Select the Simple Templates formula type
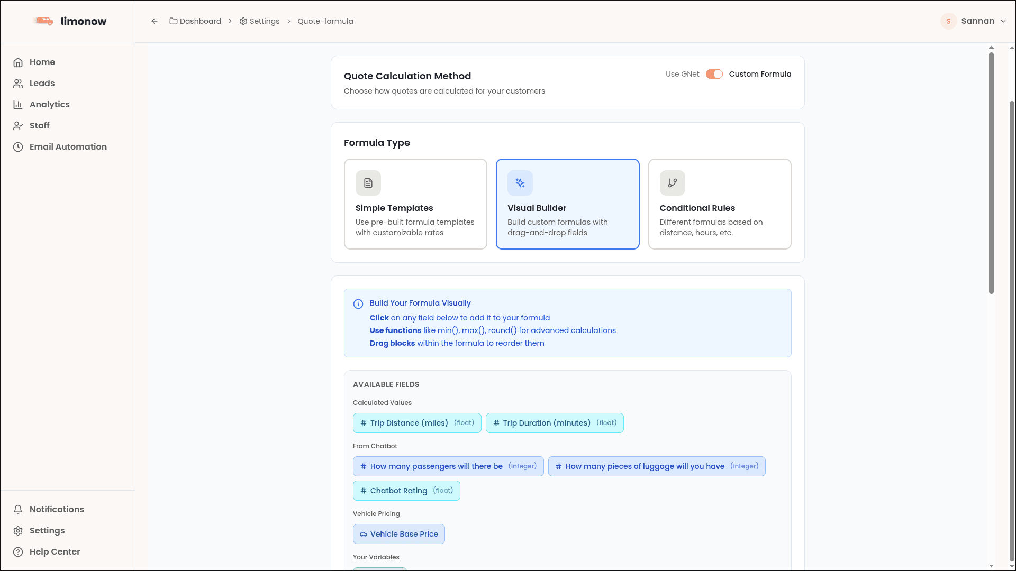1016x571 pixels. click(415, 204)
